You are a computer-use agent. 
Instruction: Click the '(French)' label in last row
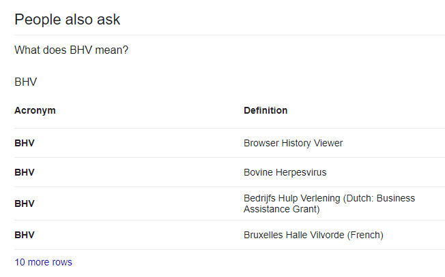click(365, 235)
